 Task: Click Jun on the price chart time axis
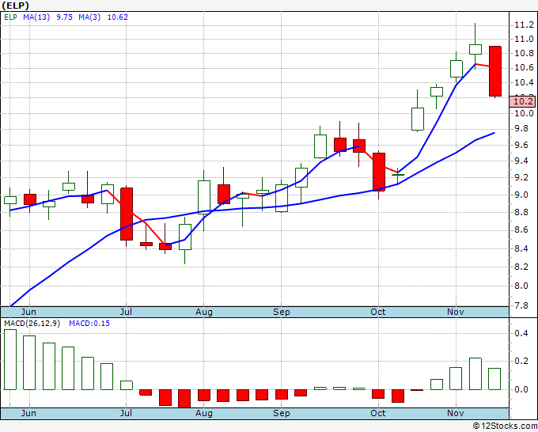point(28,312)
